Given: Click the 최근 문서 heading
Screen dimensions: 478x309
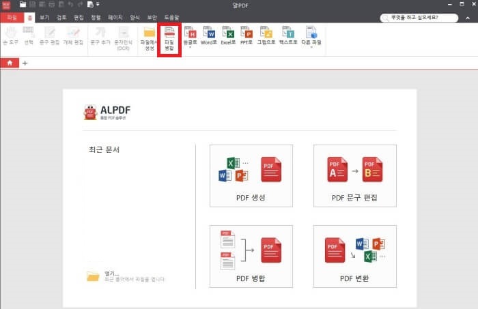Looking at the screenshot, I should pos(104,150).
